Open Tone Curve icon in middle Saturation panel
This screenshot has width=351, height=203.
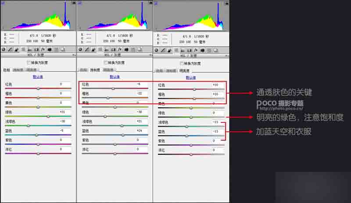[x=87, y=50]
